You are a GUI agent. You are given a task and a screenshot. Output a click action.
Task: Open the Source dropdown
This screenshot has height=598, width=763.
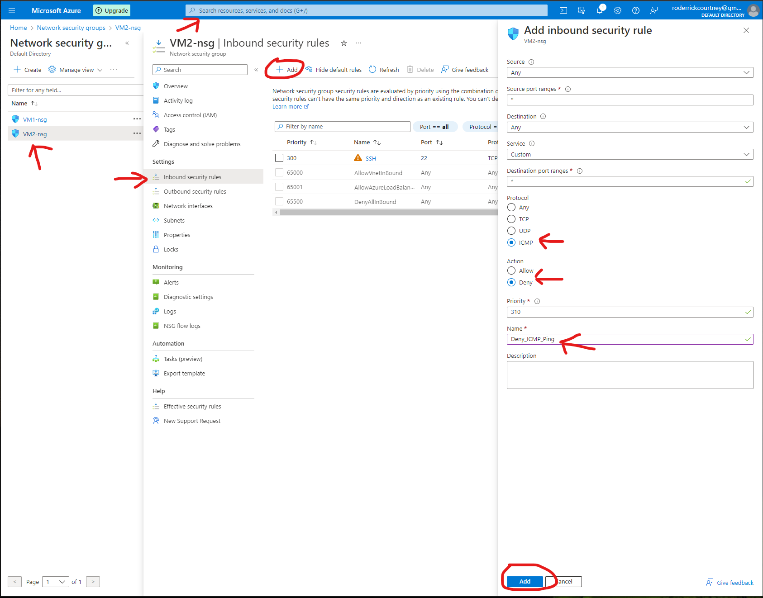click(630, 72)
